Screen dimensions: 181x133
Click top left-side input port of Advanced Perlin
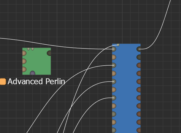click(24, 53)
